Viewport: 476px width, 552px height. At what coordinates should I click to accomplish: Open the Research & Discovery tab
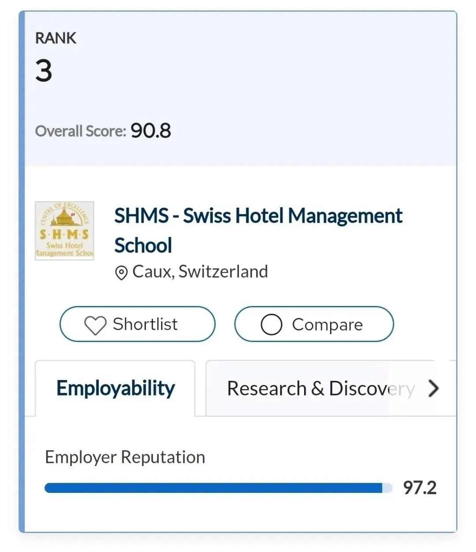click(320, 388)
